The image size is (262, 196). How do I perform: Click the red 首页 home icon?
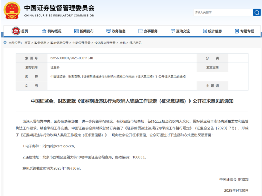click(x=16, y=31)
